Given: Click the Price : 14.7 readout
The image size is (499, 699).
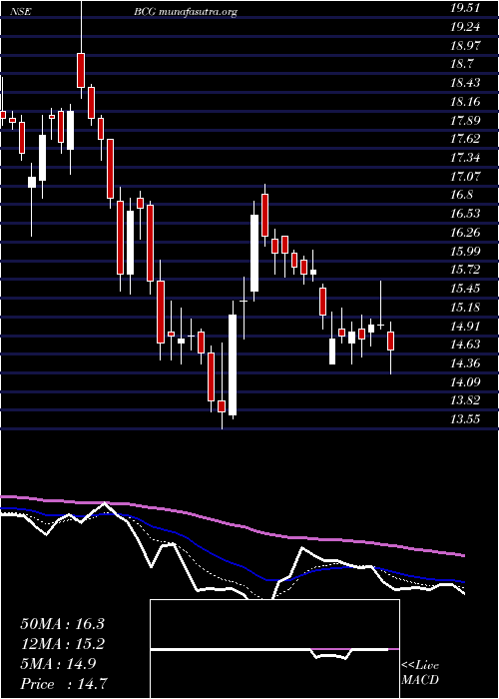Looking at the screenshot, I should pyautogui.click(x=63, y=684).
